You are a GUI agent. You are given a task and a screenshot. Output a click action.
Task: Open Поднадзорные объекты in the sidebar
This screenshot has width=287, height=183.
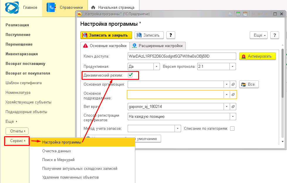click(26, 112)
